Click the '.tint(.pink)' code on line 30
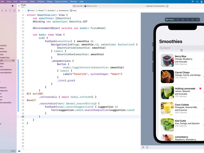204x153 pixels. (x=66, y=80)
